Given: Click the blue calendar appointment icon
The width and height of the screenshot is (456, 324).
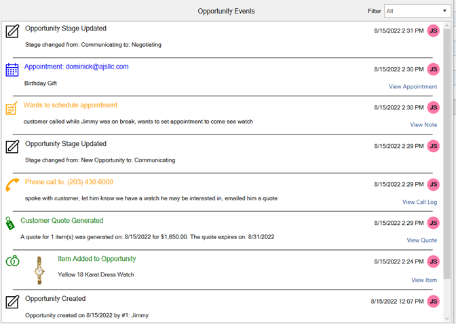Looking at the screenshot, I should (x=12, y=69).
